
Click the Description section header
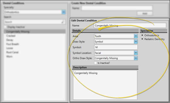point(105,67)
